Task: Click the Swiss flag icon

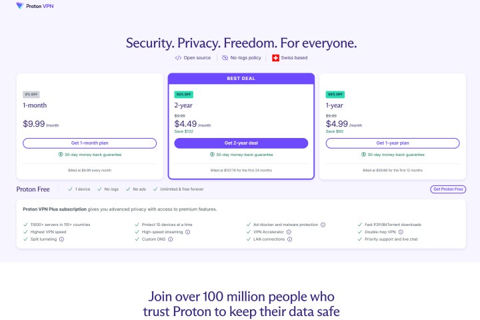Action: click(275, 58)
